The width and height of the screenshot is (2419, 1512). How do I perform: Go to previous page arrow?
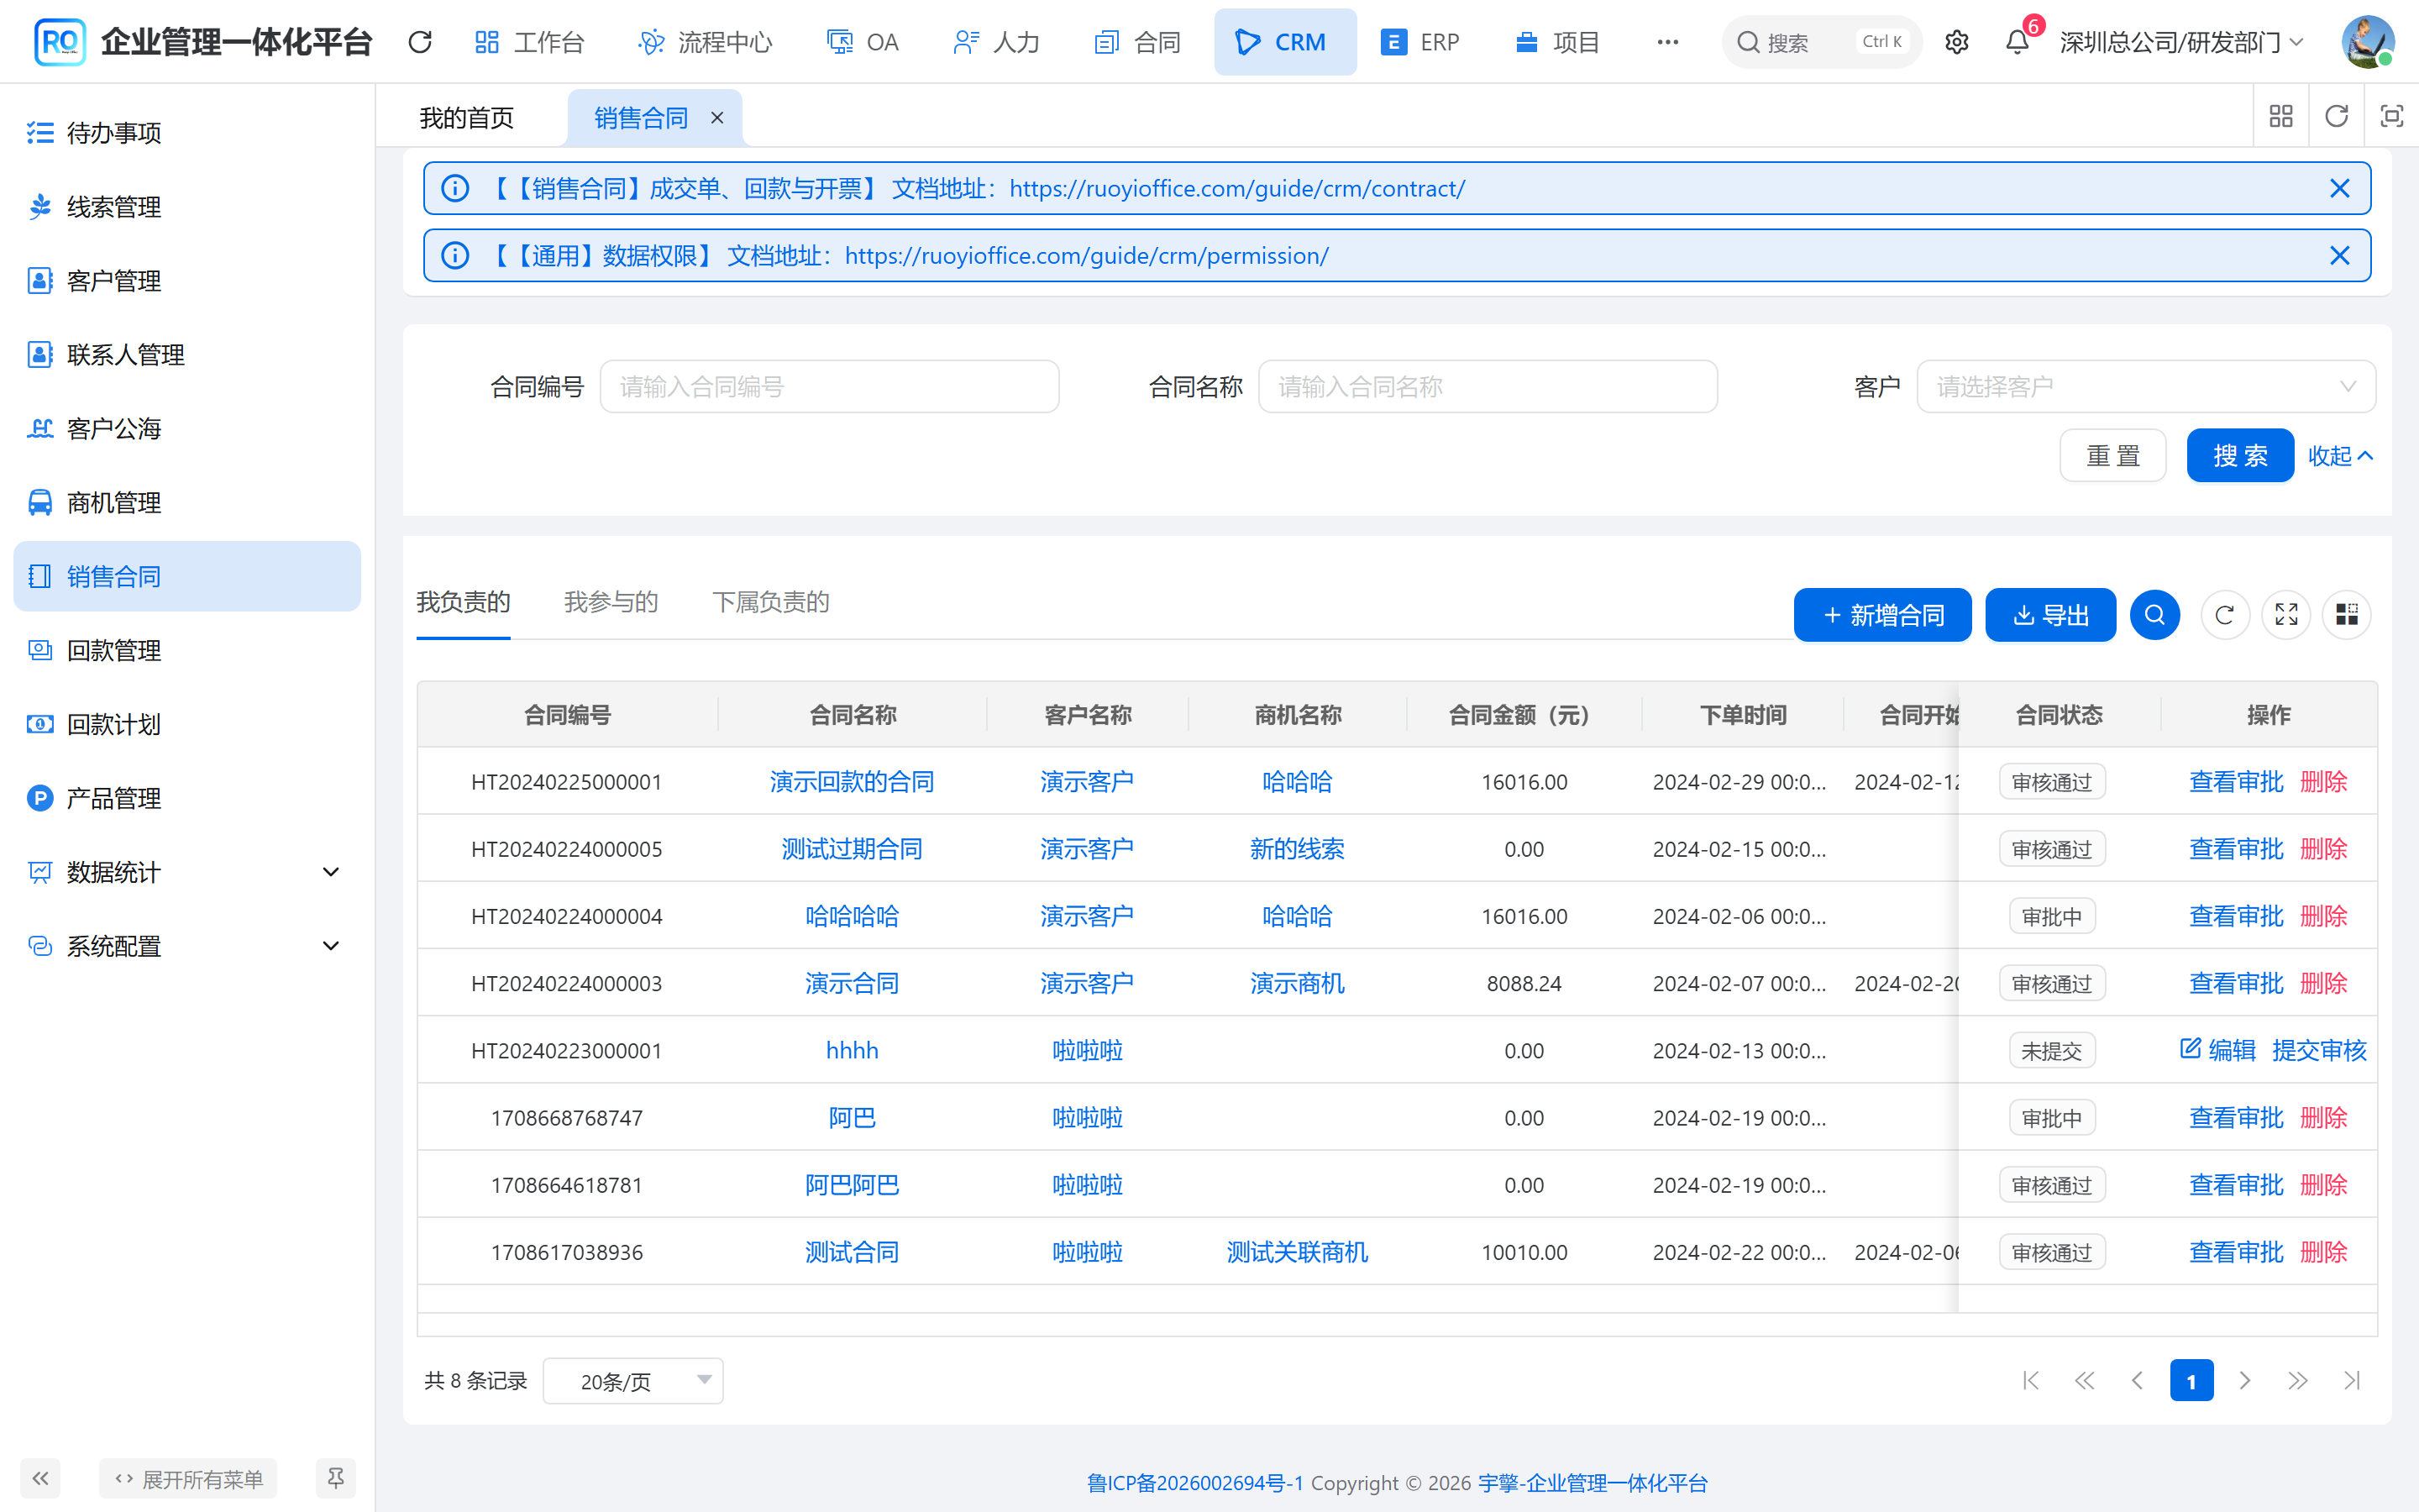click(x=2137, y=1381)
